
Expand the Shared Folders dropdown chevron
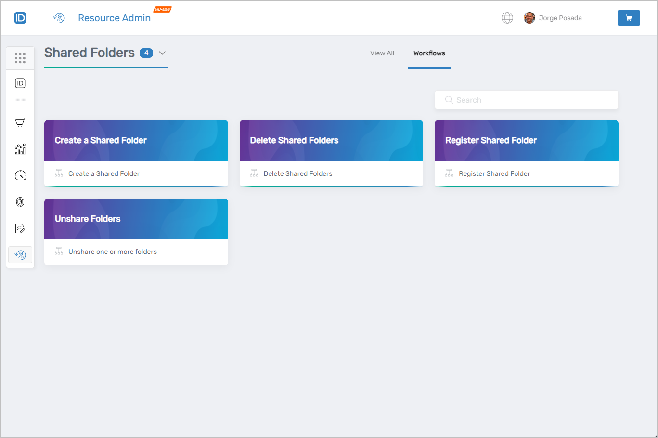pos(162,53)
